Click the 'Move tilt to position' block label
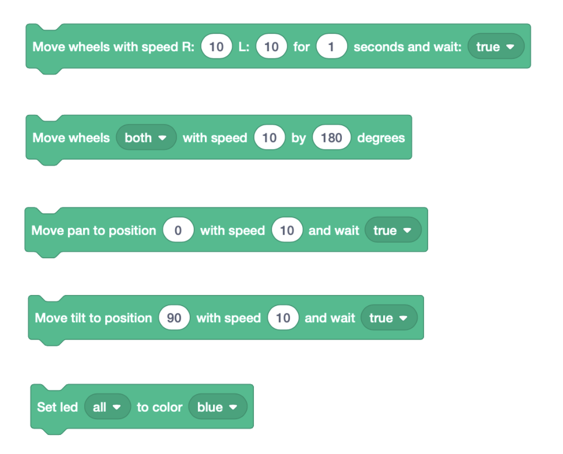The width and height of the screenshot is (563, 454). (x=93, y=318)
